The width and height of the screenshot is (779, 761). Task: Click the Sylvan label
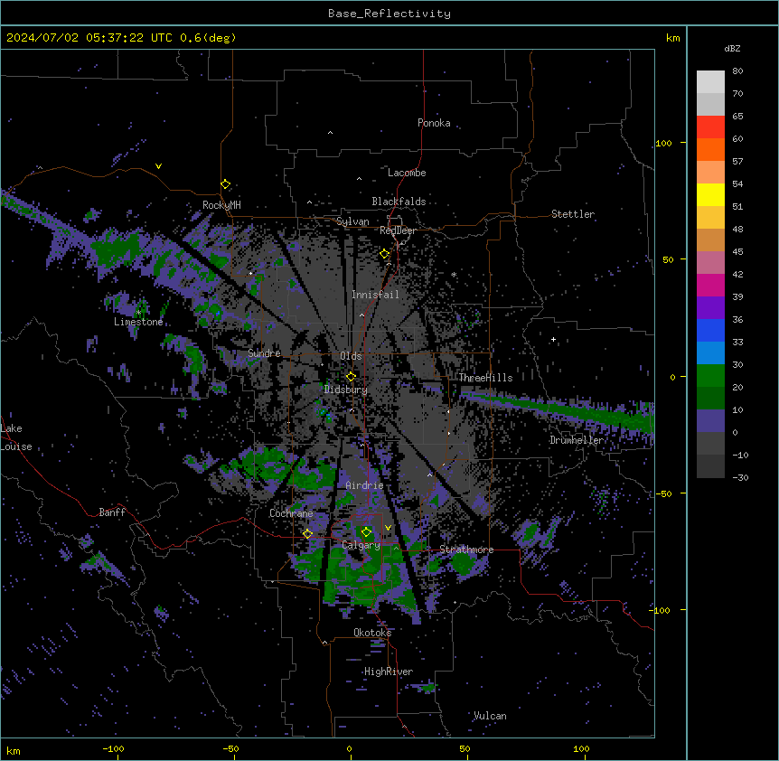tap(352, 221)
